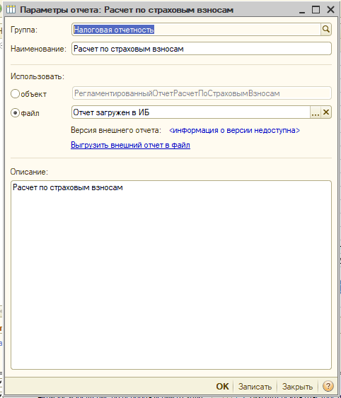
Task: Open help with the question mark icon
Action: click(328, 386)
